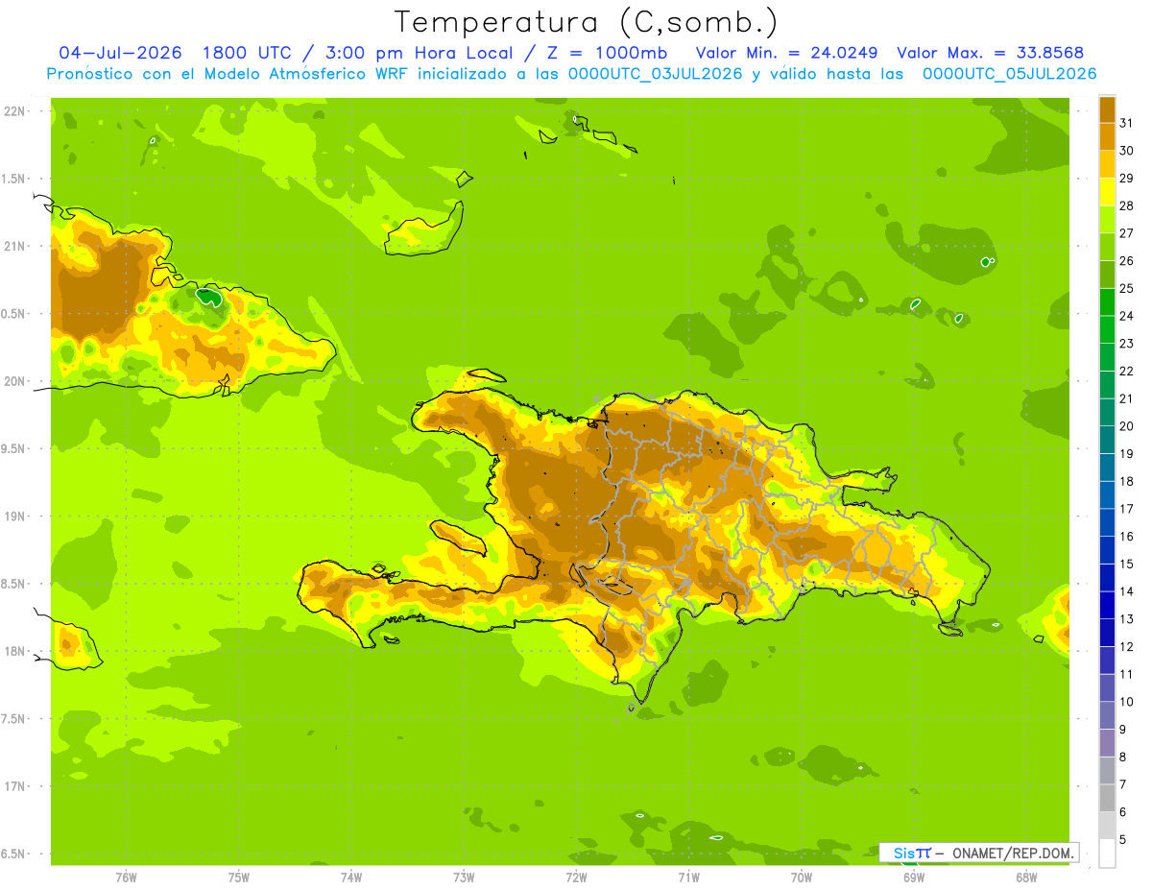Click the 76W longitude label

(125, 877)
